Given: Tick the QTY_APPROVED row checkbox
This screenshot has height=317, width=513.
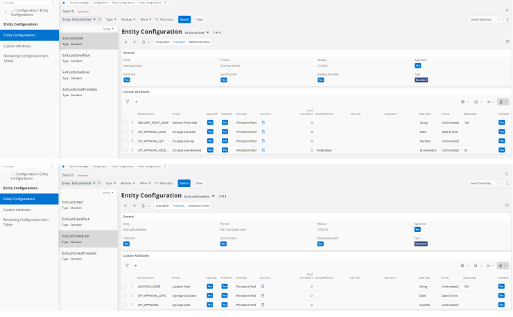Looking at the screenshot, I should (x=125, y=304).
